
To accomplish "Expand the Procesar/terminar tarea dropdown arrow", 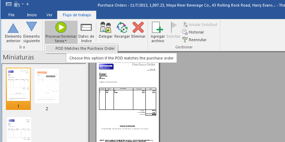I will (x=65, y=41).
